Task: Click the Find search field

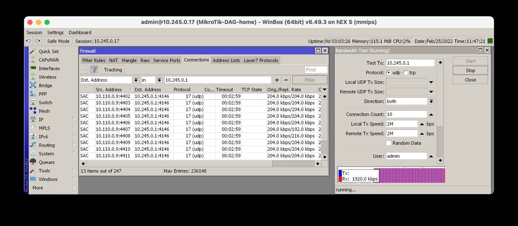Action: 316,70
